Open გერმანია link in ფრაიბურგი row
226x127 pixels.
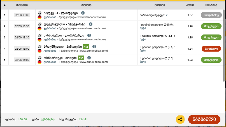(50, 40)
